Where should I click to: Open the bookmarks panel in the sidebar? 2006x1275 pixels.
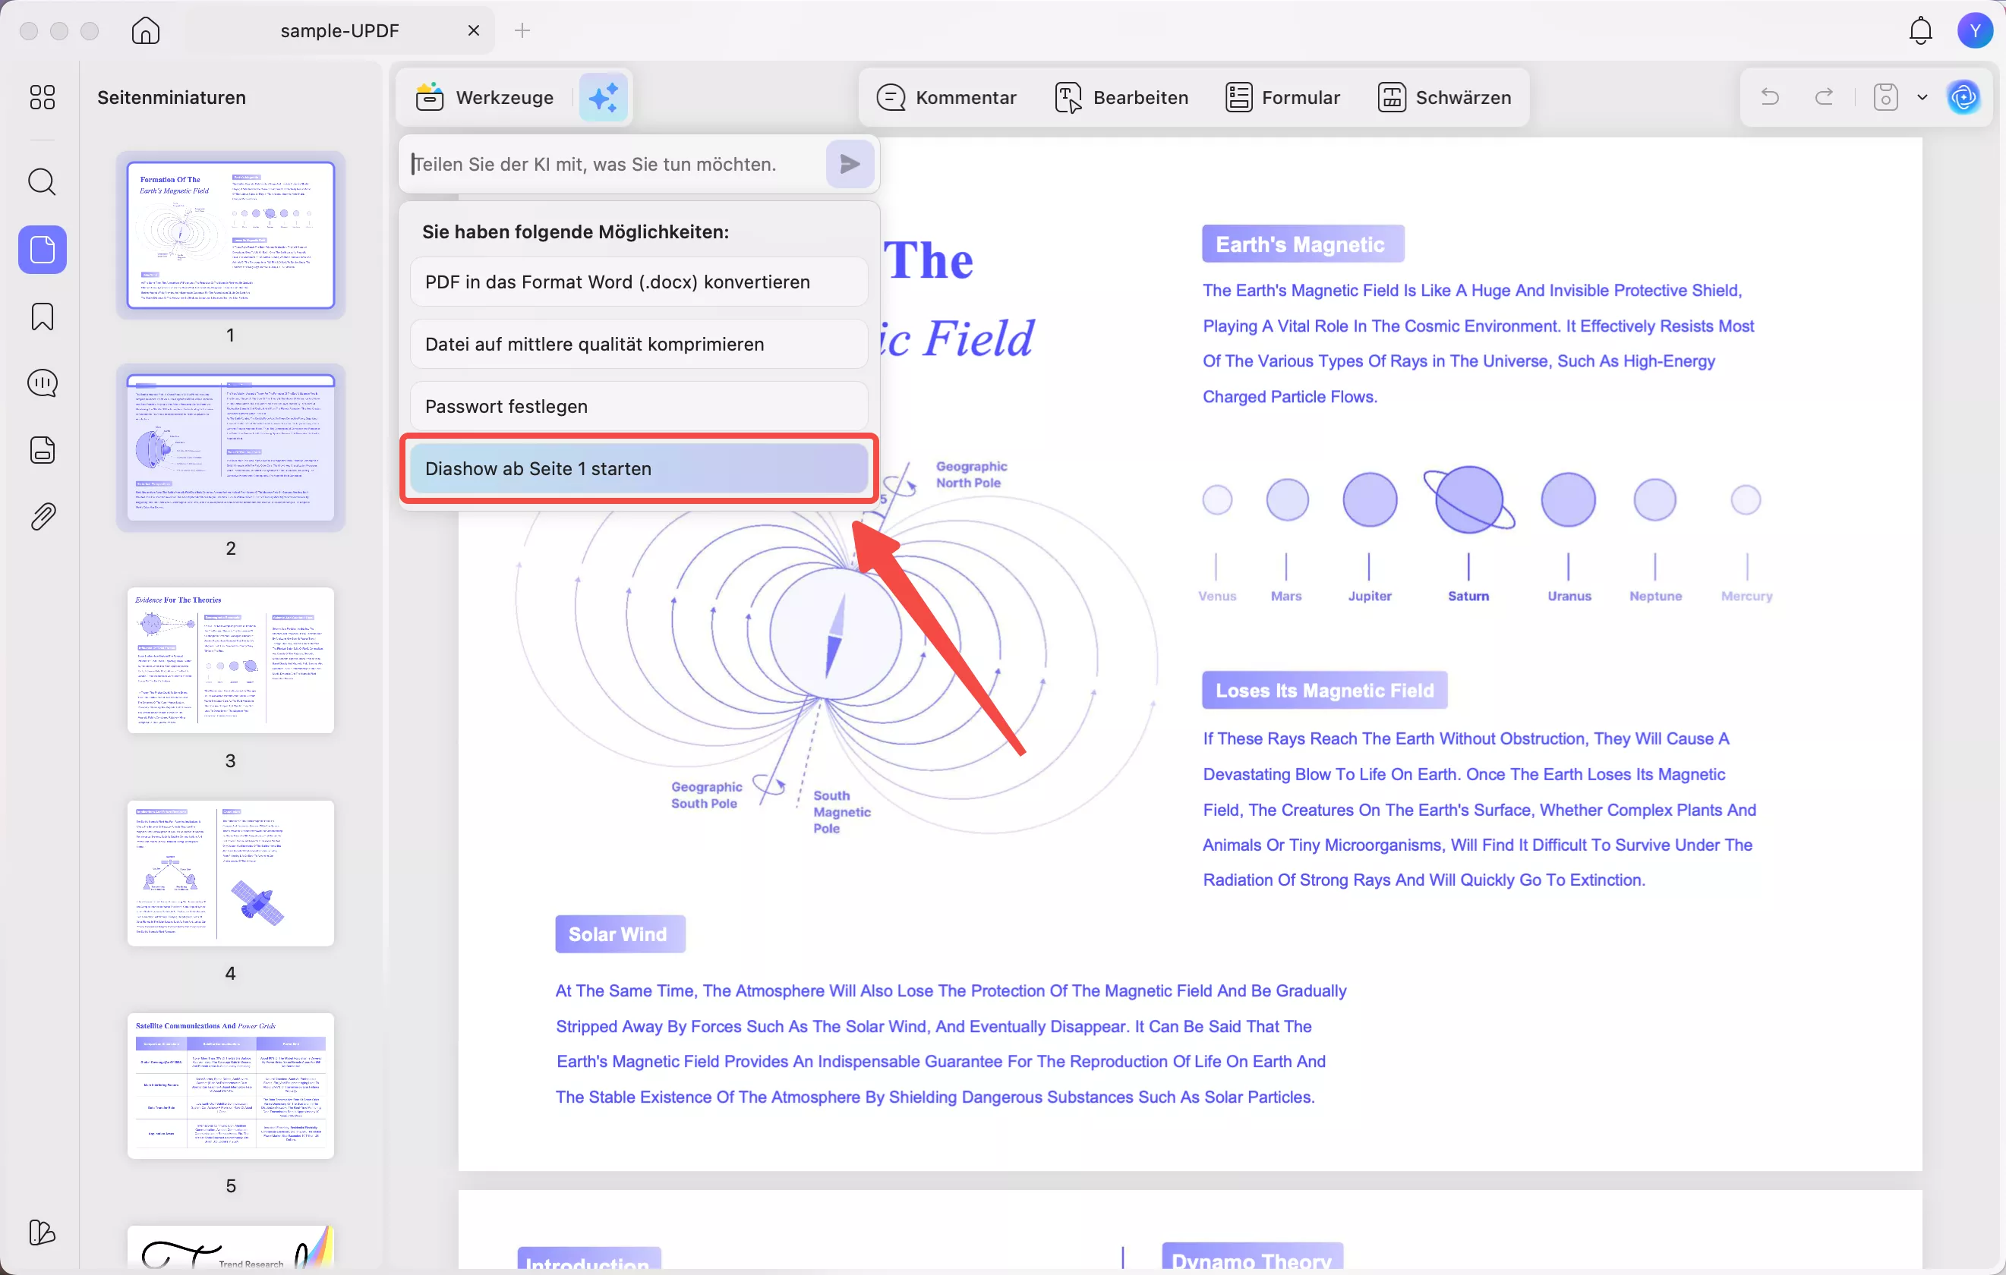coord(43,316)
